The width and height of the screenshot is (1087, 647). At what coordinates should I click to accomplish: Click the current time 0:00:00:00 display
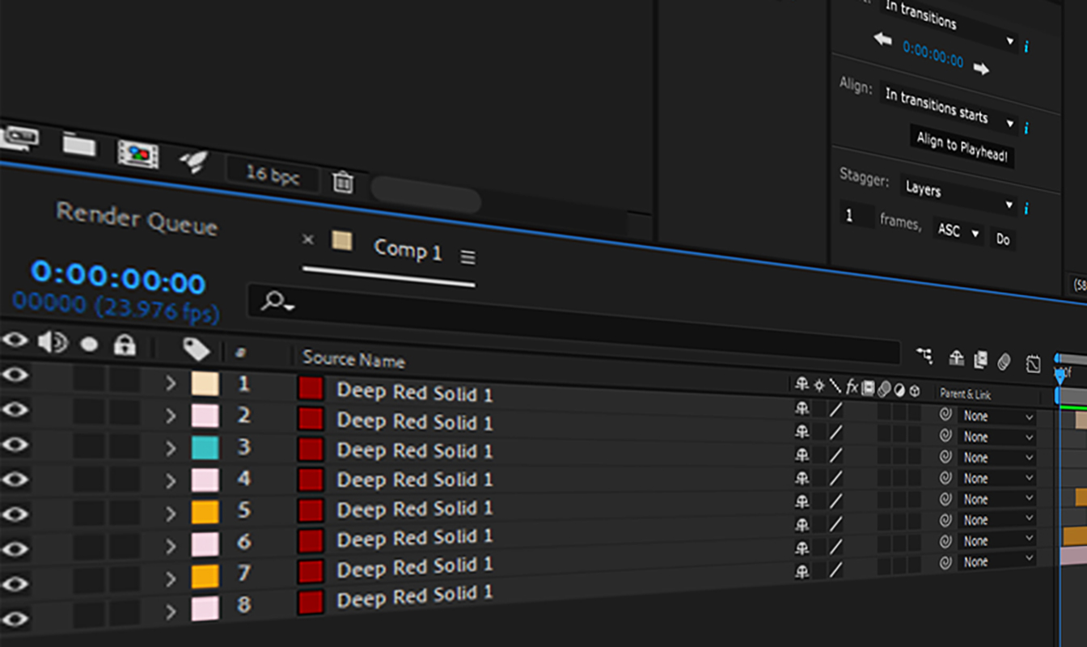point(118,277)
